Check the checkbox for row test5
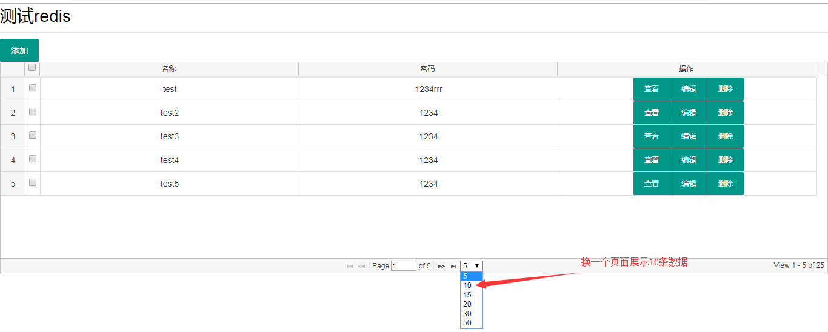The image size is (828, 332). pos(33,182)
